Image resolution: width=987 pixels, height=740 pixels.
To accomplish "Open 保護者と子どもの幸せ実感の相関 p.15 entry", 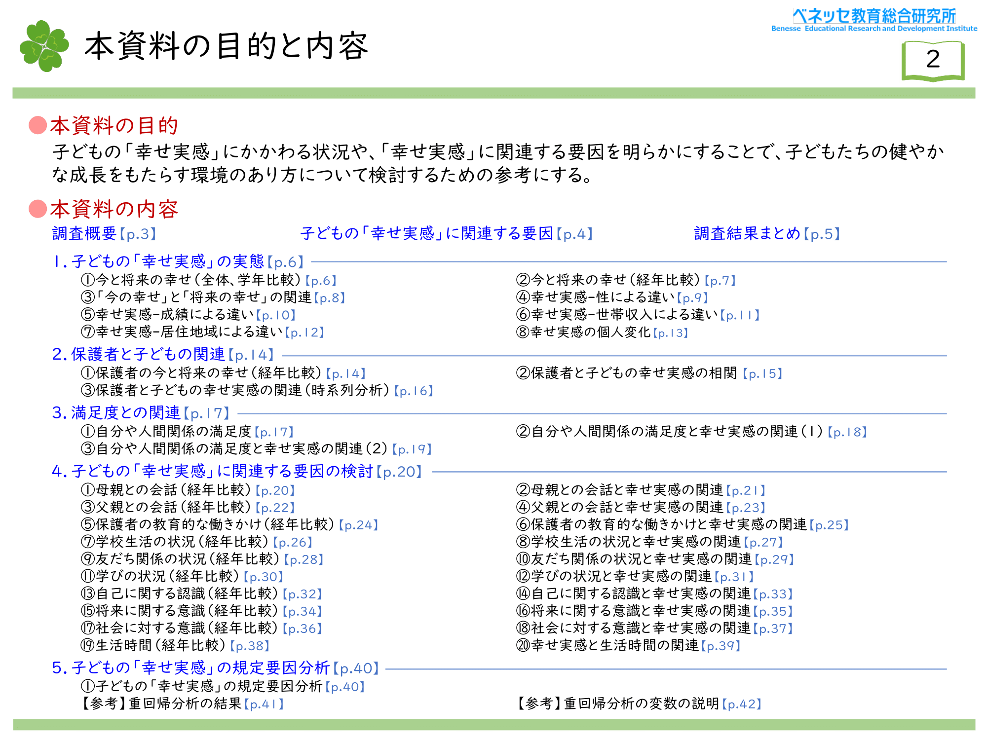I will tap(649, 373).
